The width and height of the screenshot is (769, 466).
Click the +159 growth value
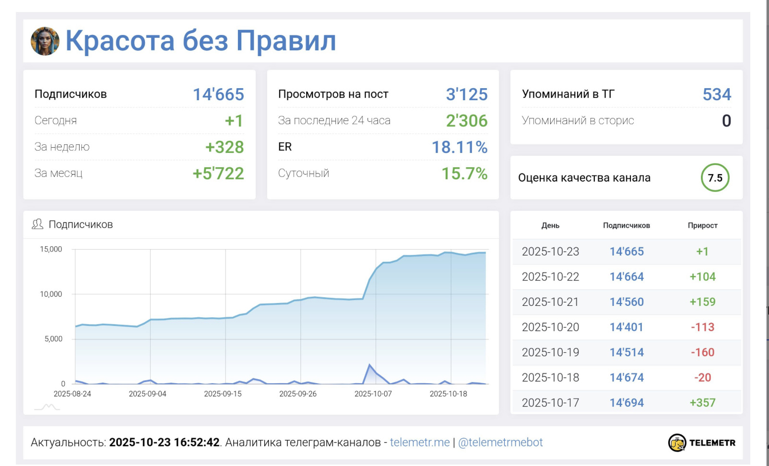702,302
